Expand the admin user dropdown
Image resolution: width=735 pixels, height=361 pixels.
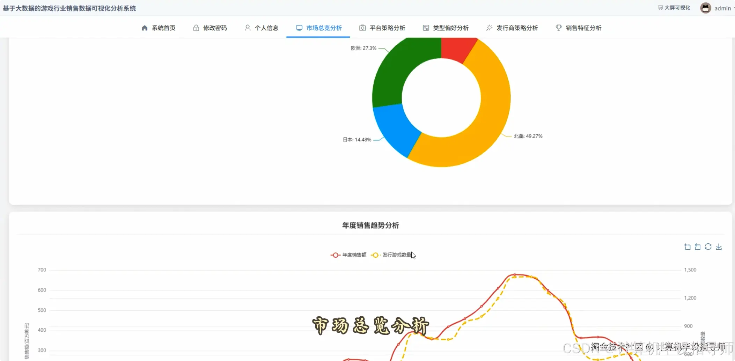click(724, 8)
